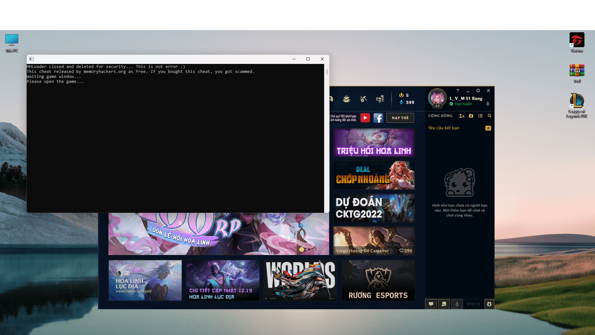Screen dimensions: 595x335
Task: Click the "Please open the game..." console line
Action: click(x=55, y=82)
